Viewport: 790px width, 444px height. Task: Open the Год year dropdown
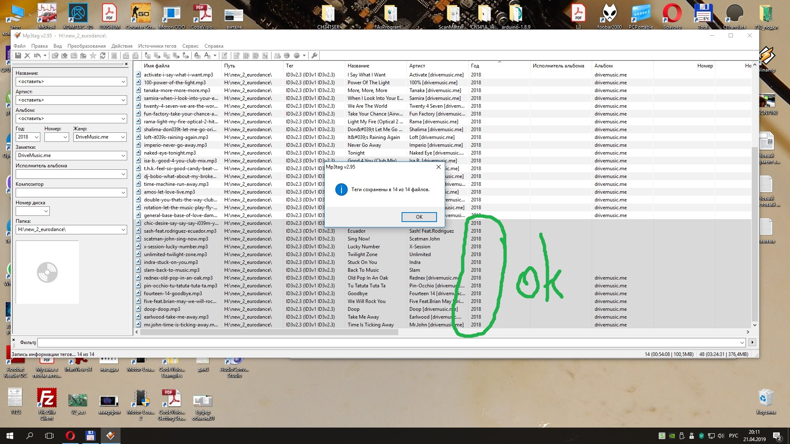point(36,137)
